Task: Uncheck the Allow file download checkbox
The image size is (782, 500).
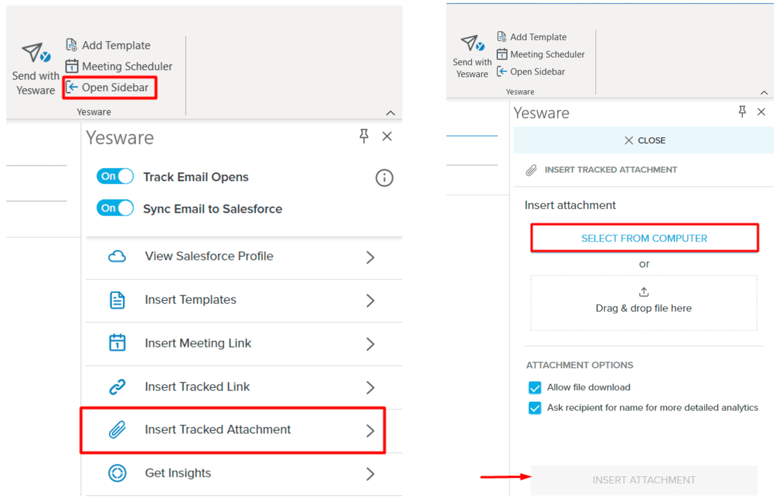Action: click(535, 388)
